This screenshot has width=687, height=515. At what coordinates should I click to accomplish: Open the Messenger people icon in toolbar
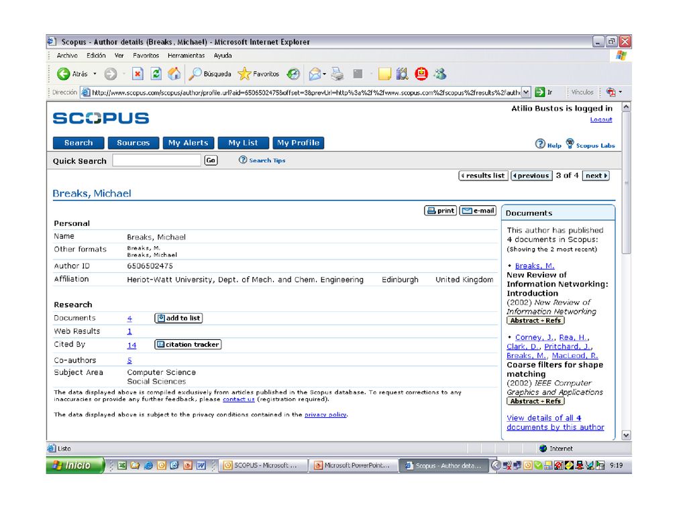coord(440,74)
